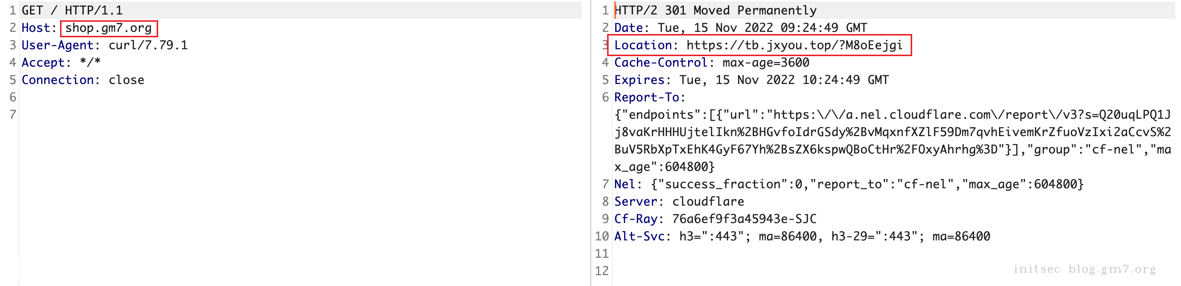Click the Cf-Ray header name

[636, 219]
